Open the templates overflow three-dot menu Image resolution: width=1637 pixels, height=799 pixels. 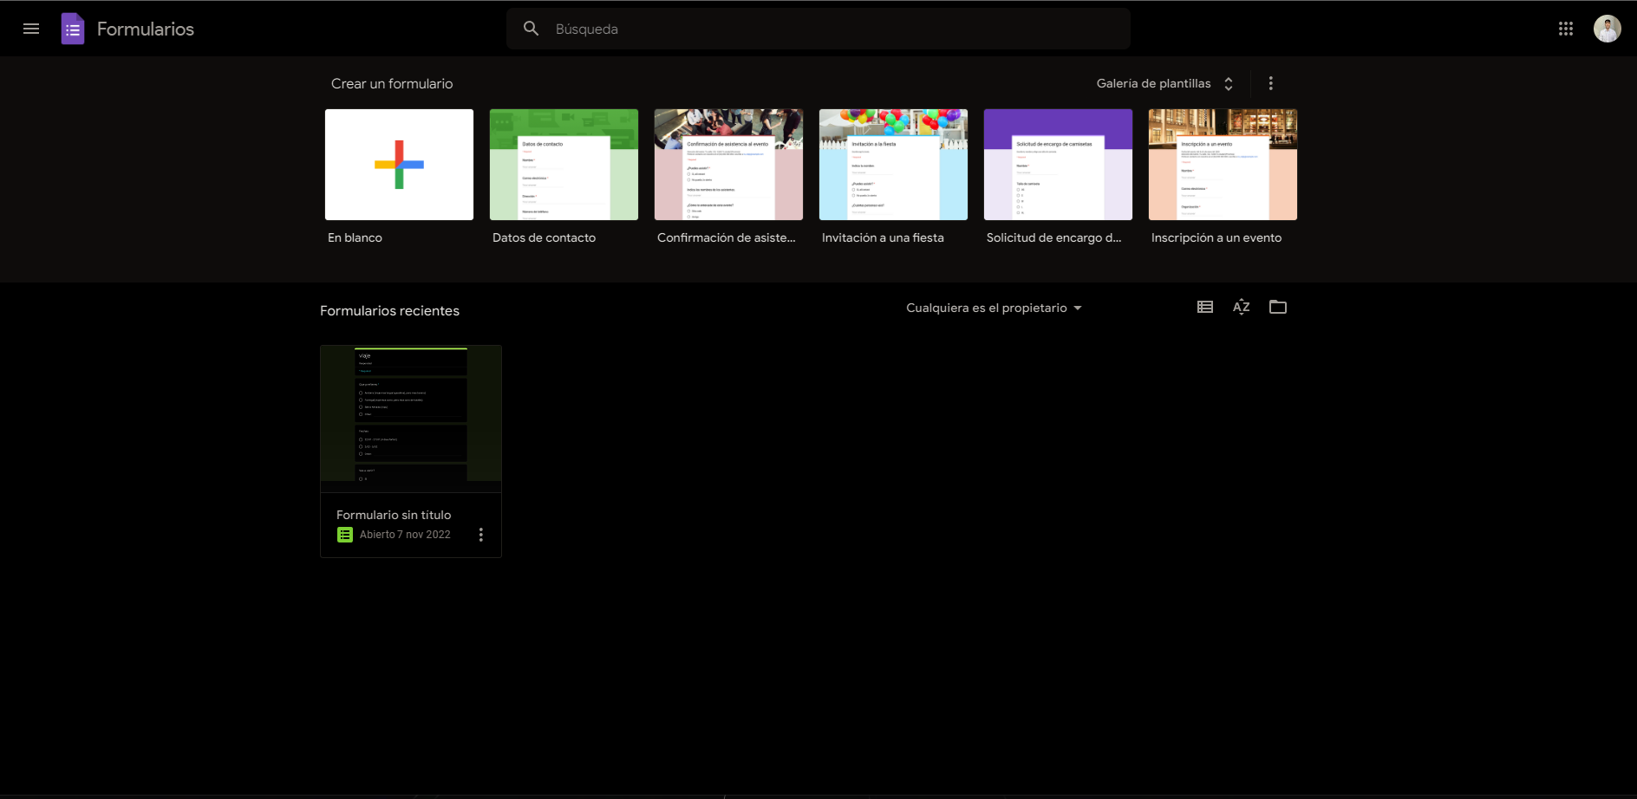[x=1270, y=83]
